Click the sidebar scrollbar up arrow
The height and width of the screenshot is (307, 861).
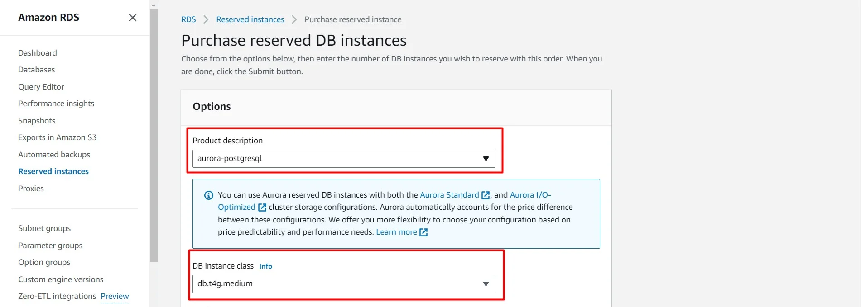coord(154,5)
